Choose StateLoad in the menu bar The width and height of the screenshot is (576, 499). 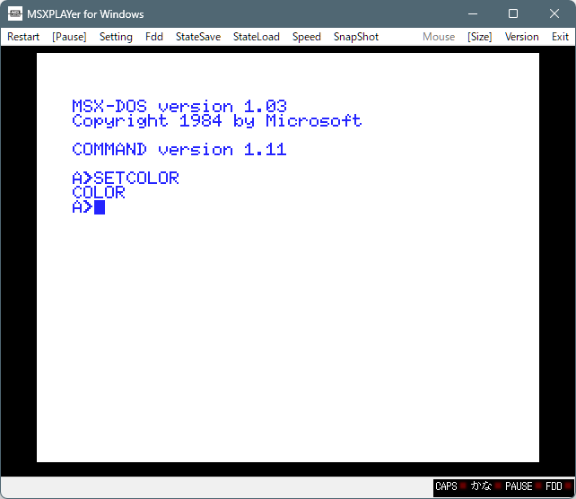pos(257,37)
